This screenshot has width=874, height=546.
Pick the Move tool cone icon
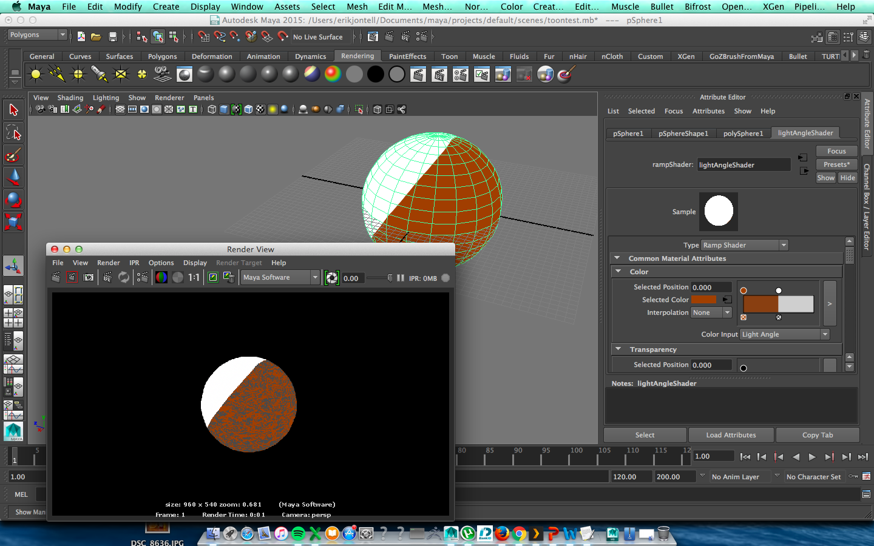[13, 177]
